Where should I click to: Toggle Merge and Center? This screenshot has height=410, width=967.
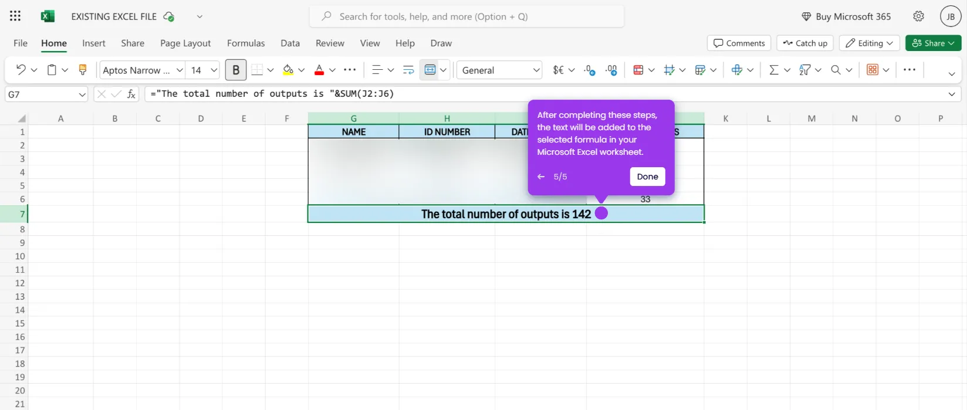click(430, 70)
